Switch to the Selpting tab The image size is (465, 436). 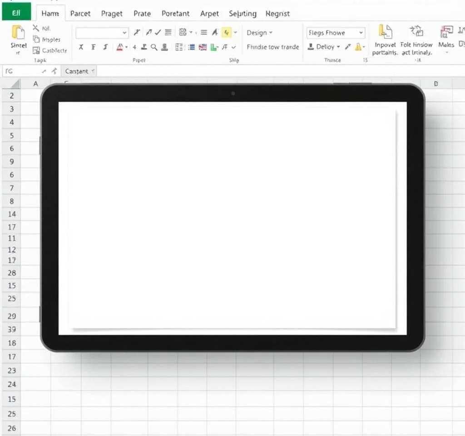[242, 14]
